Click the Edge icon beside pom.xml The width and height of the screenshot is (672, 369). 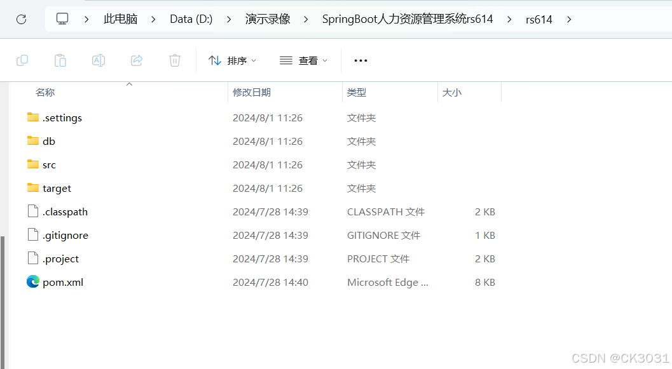[33, 282]
